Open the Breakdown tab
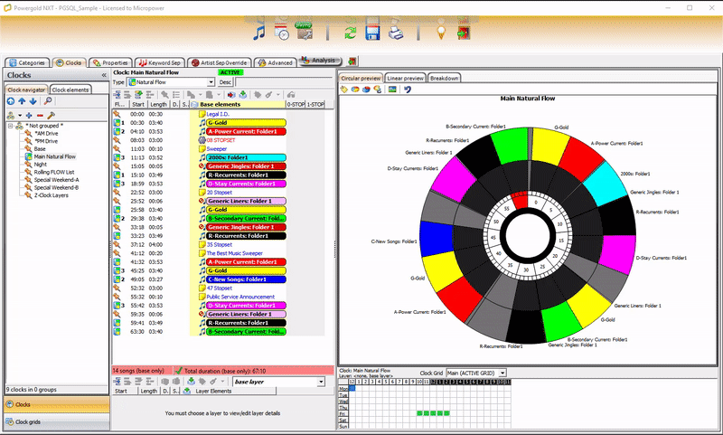This screenshot has width=723, height=435. pyautogui.click(x=444, y=79)
